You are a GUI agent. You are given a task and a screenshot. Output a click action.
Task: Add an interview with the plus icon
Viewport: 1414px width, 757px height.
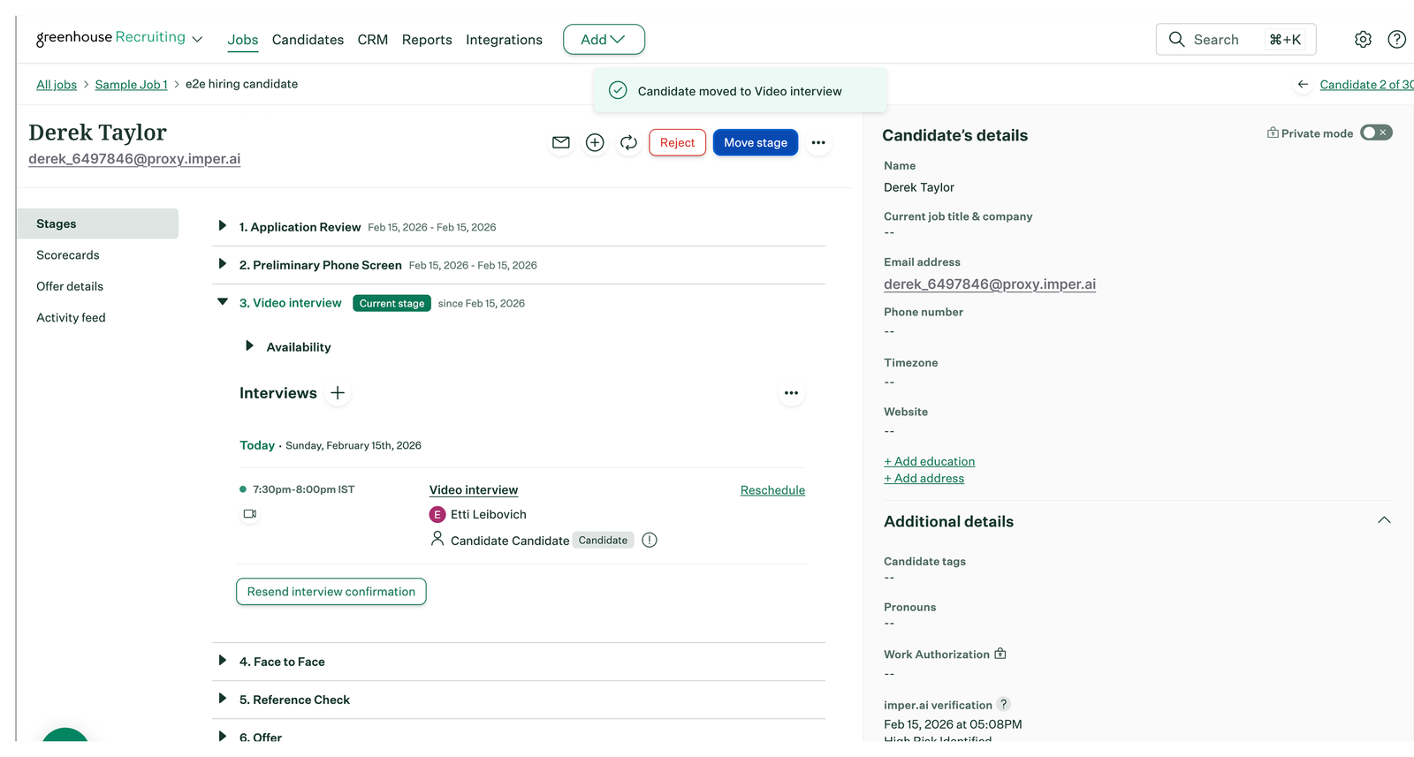pos(338,393)
